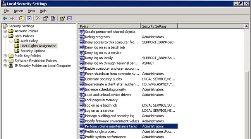Expand the Account Policies node

[5, 31]
